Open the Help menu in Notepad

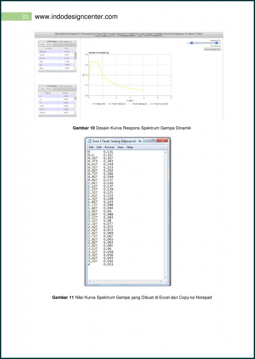pyautogui.click(x=130, y=147)
